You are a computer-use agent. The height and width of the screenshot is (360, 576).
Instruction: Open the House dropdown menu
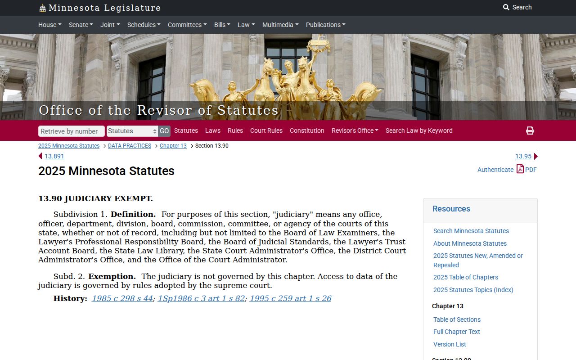50,25
